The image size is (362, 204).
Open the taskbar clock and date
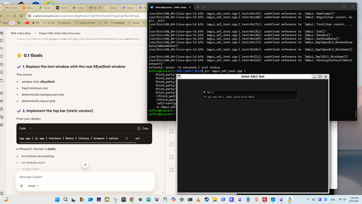[x=354, y=199]
